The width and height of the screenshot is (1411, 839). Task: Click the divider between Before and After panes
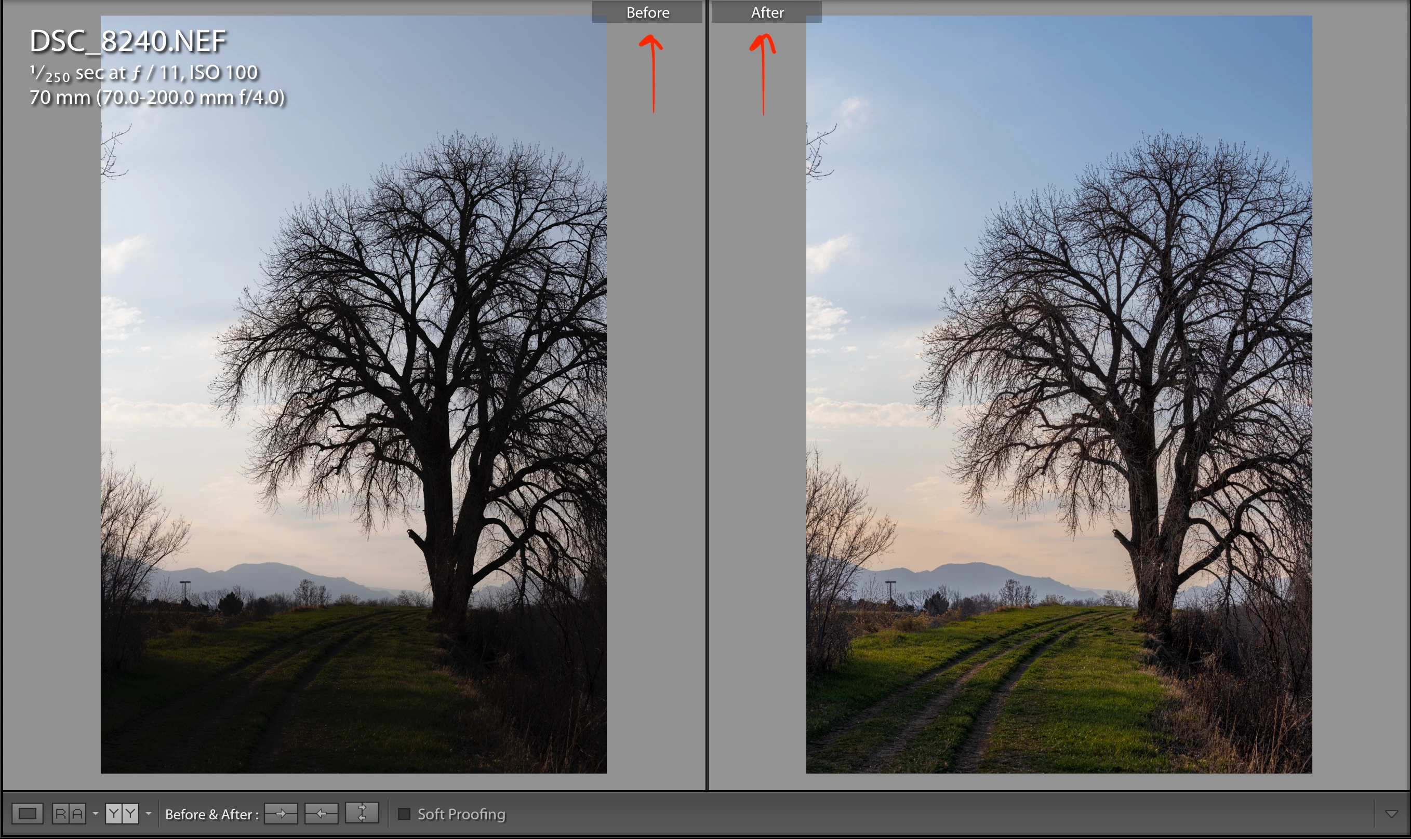(707, 396)
